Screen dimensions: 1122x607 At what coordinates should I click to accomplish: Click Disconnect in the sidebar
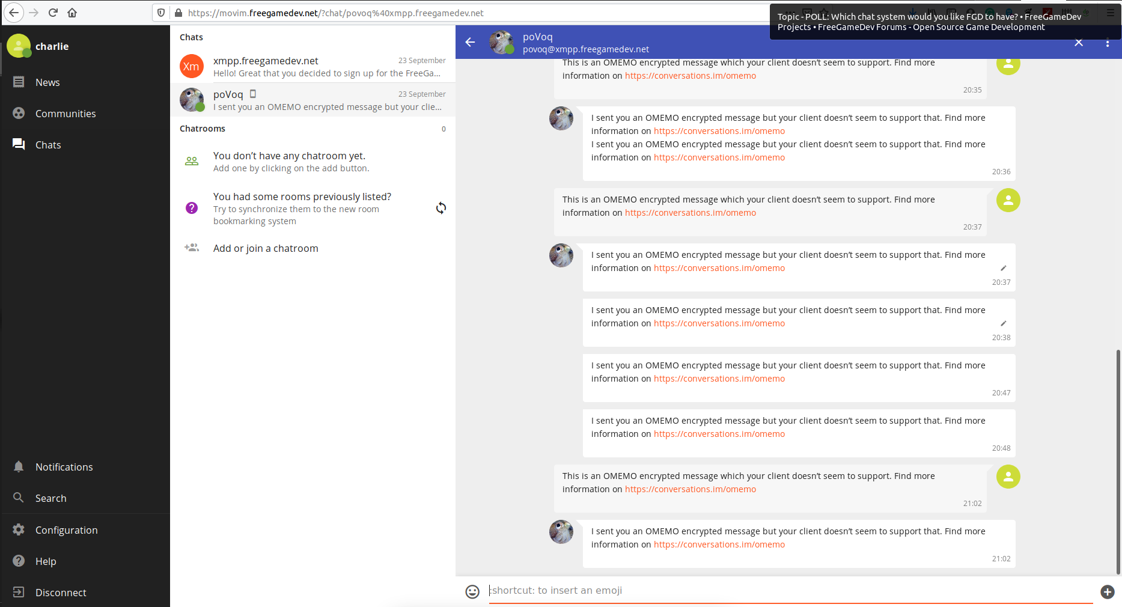coord(61,593)
